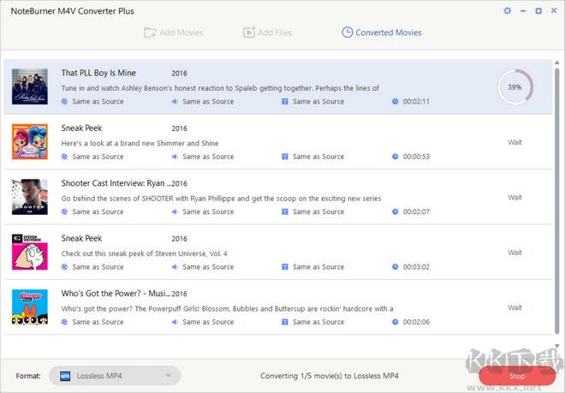Click the Add Files icon
Screen dimensions: 565x393
point(249,33)
